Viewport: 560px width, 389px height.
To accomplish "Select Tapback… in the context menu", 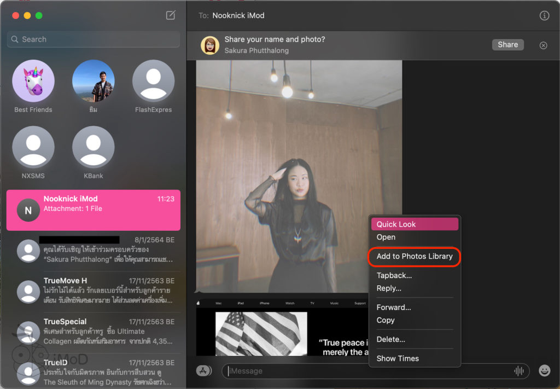I will [394, 275].
